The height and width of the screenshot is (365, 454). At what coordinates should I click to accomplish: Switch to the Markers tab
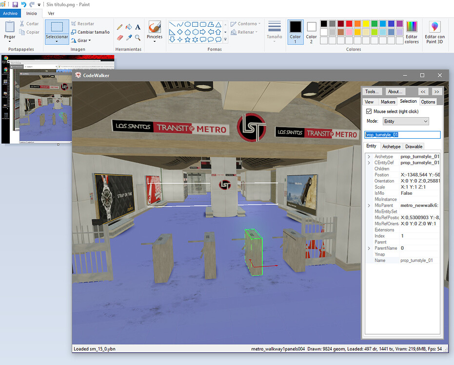[388, 102]
